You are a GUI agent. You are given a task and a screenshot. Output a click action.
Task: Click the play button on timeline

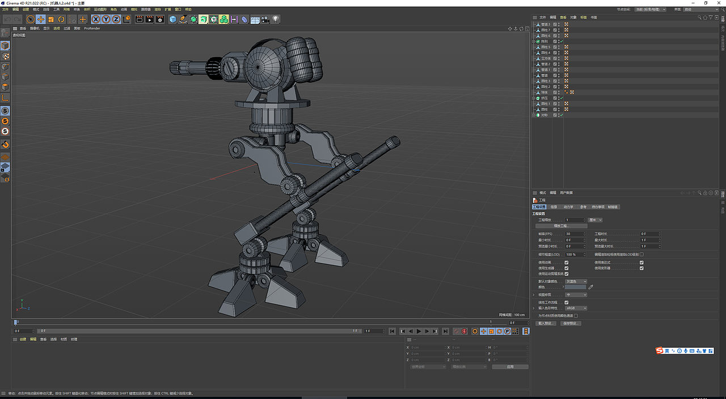coord(419,331)
